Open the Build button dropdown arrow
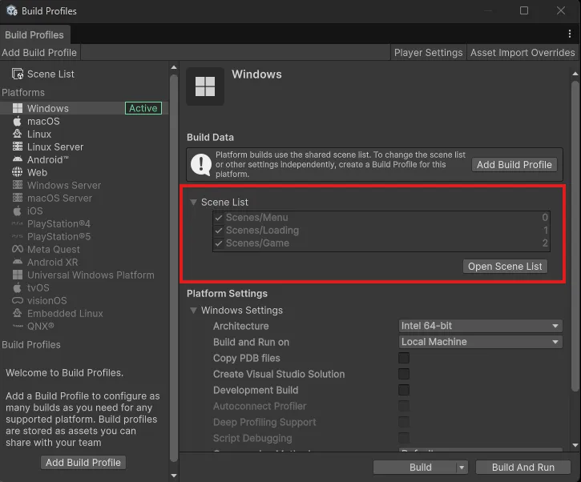This screenshot has height=482, width=581. [x=462, y=468]
